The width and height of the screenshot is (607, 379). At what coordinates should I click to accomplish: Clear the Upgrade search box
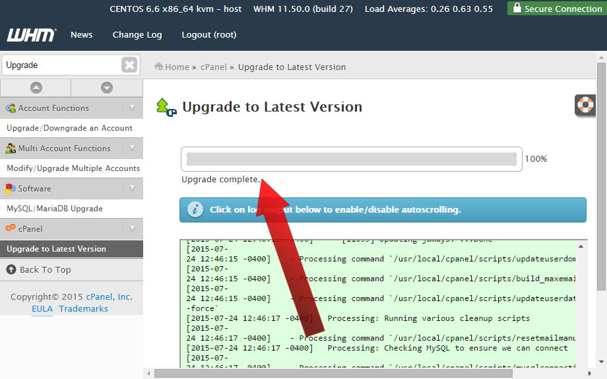coord(129,65)
